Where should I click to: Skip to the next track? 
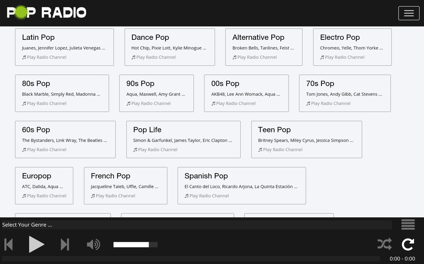65,244
